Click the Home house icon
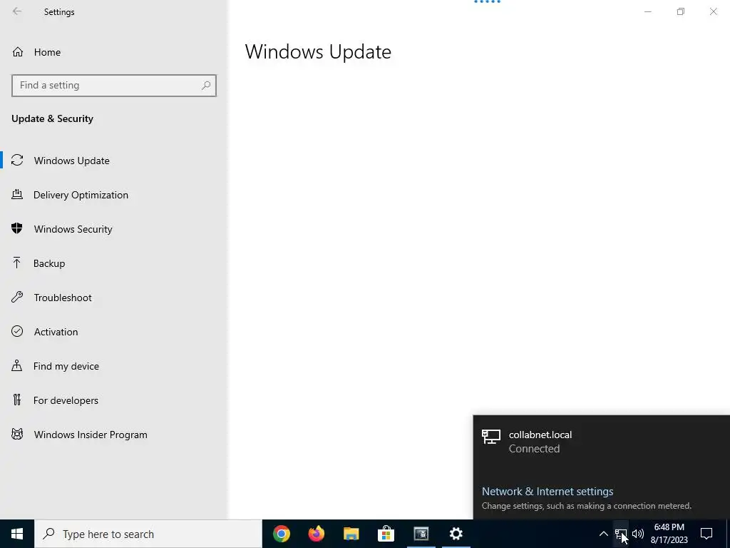730x548 pixels. tap(18, 51)
